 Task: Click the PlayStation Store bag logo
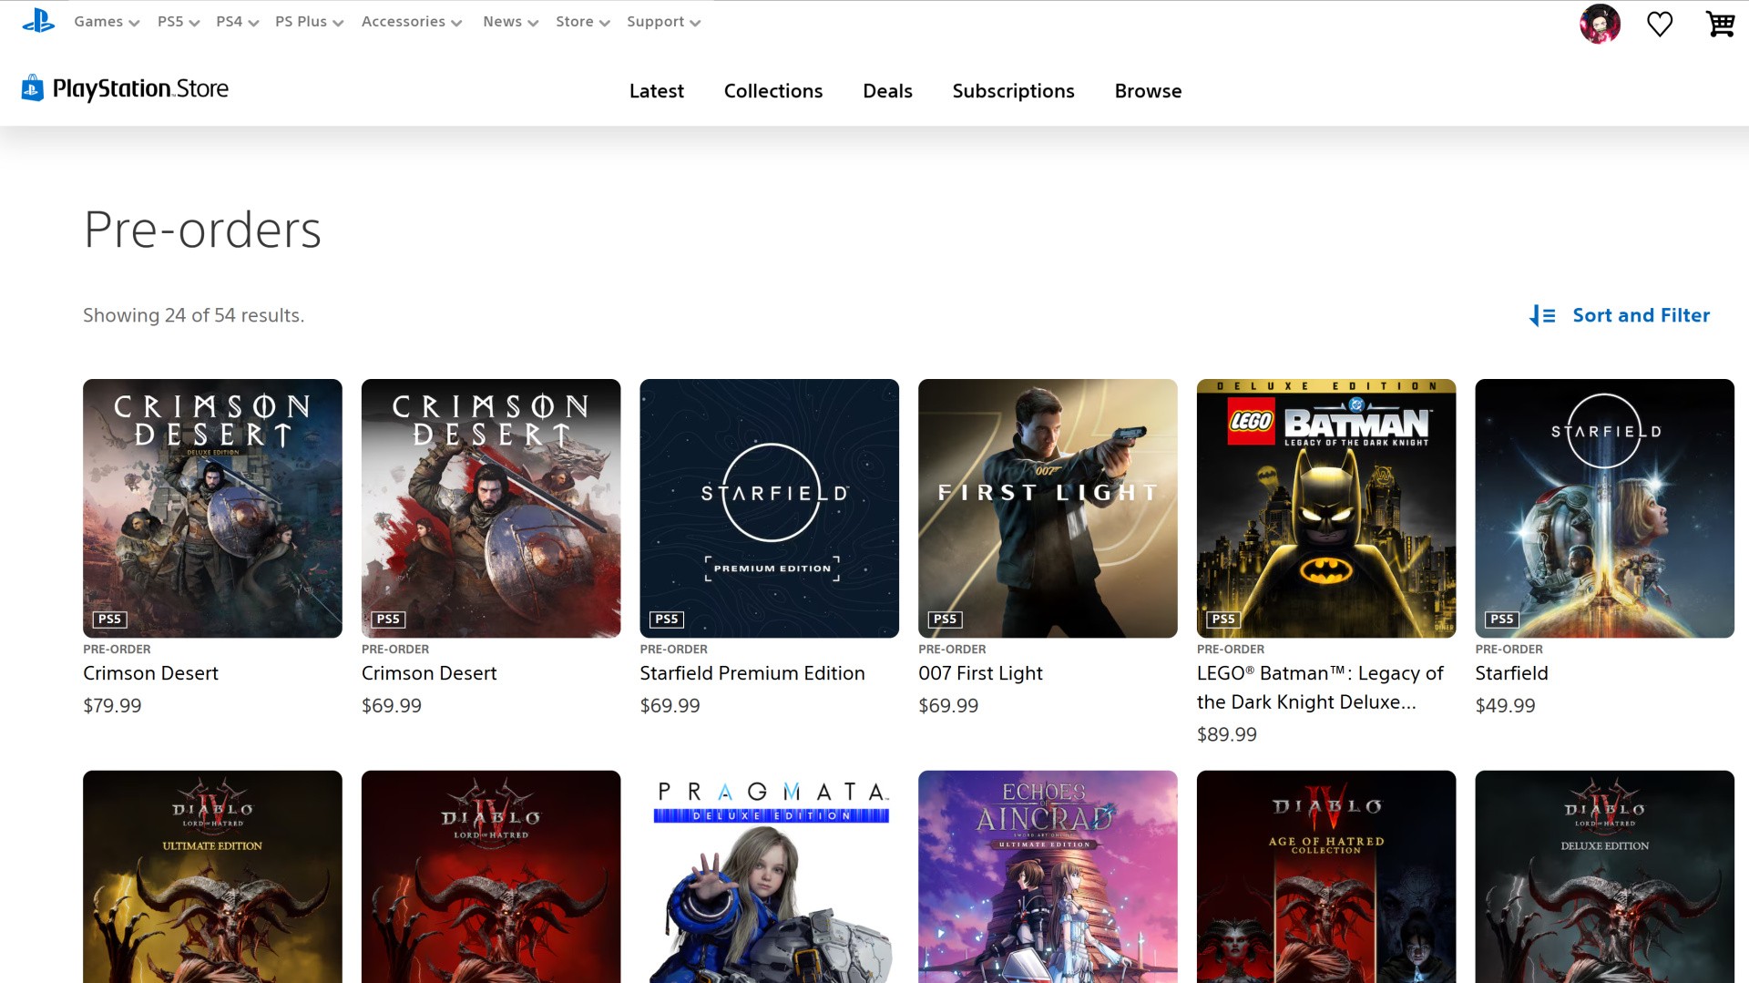coord(33,88)
